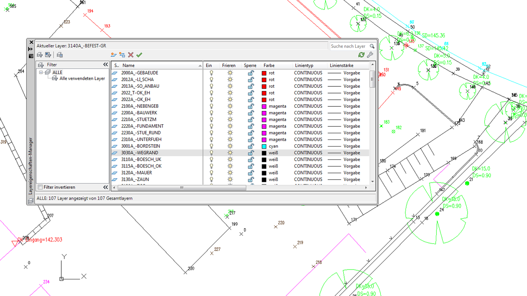Viewport: 527px width, 296px height.
Task: Turn off 3001A_-BORDSTEIN layer light bulb
Action: coord(211,146)
